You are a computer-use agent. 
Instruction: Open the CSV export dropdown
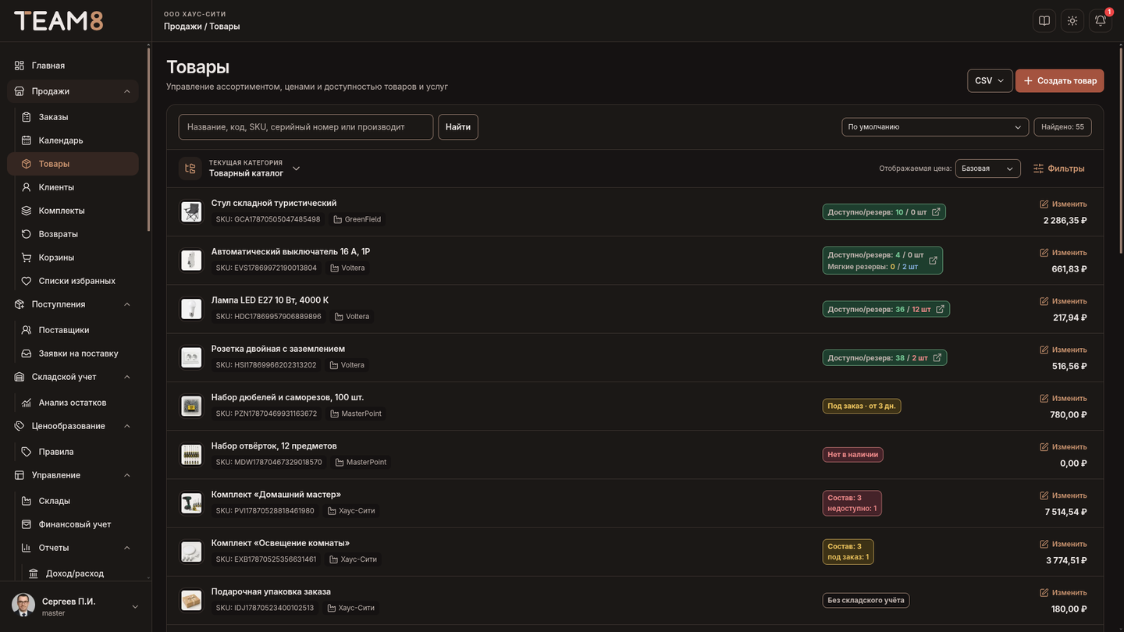coord(990,80)
